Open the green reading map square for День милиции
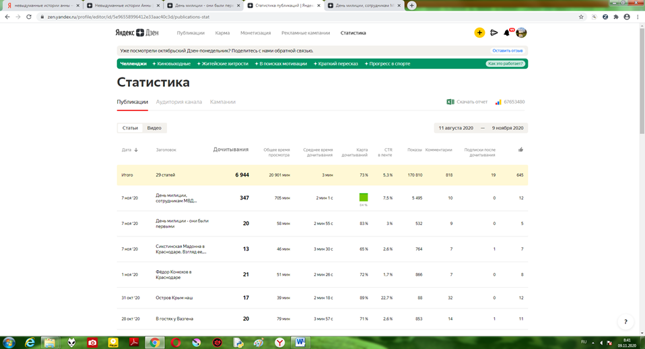645x349 pixels. point(364,197)
